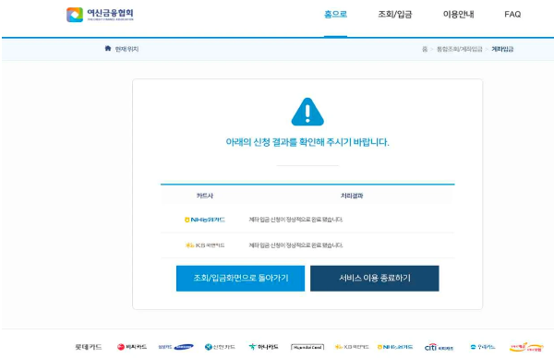Click 조회/입금화면으로 돌아가기 button
Screen dimensions: 554x358
pos(240,279)
